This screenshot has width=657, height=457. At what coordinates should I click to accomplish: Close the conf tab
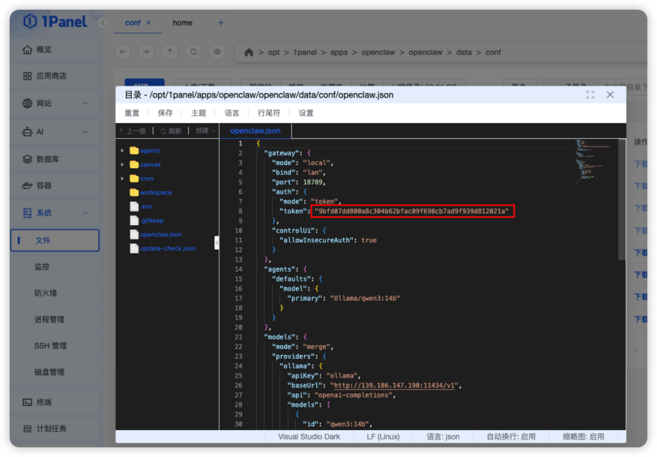(x=148, y=23)
